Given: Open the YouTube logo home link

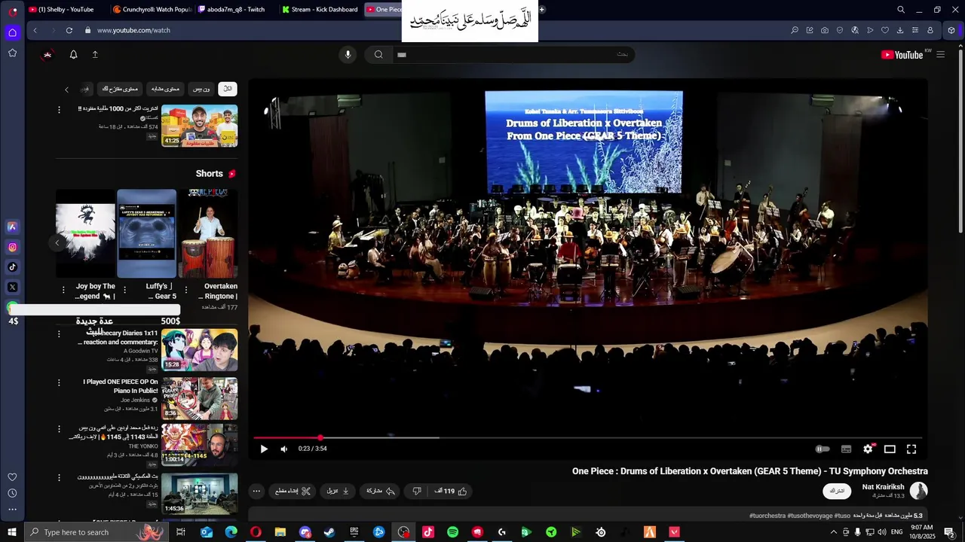Looking at the screenshot, I should pos(902,54).
